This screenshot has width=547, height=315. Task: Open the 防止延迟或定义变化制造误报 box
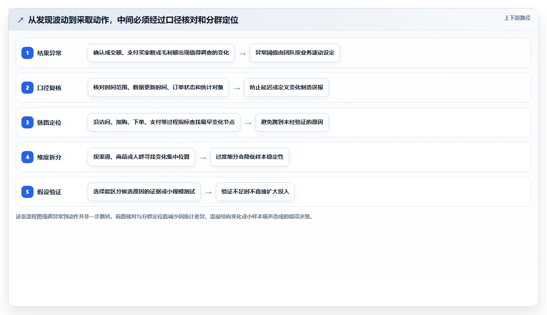[286, 88]
